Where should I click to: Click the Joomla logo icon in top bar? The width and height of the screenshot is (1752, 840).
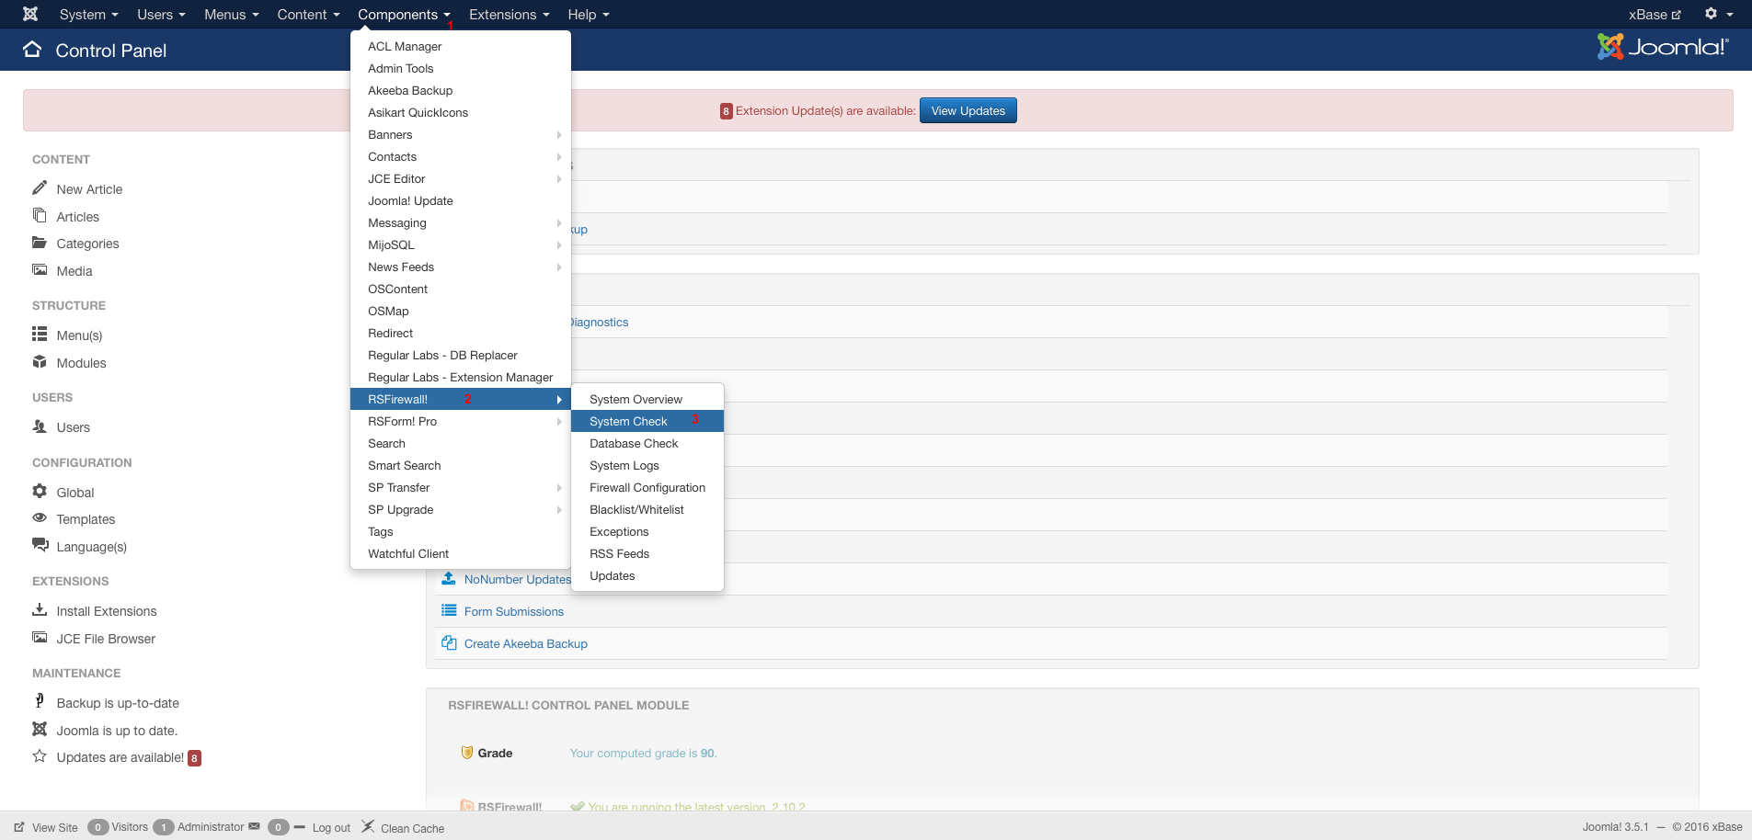click(30, 14)
